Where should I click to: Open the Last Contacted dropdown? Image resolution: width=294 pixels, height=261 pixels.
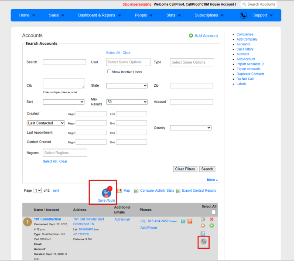(x=46, y=123)
